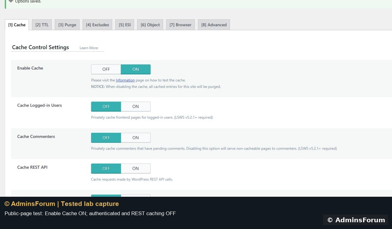
Task: Switch to the [7] Browser tab
Action: pyautogui.click(x=180, y=25)
